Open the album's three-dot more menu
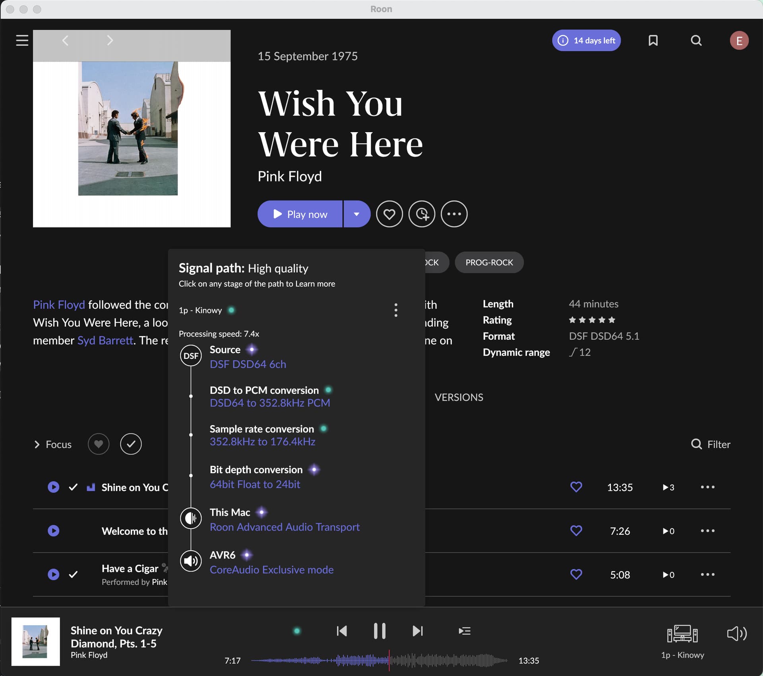 click(454, 214)
